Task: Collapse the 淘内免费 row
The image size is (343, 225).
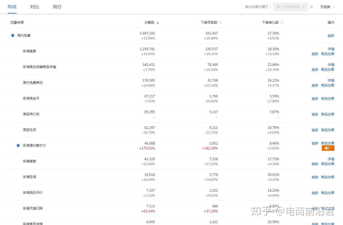Action: coord(13,36)
